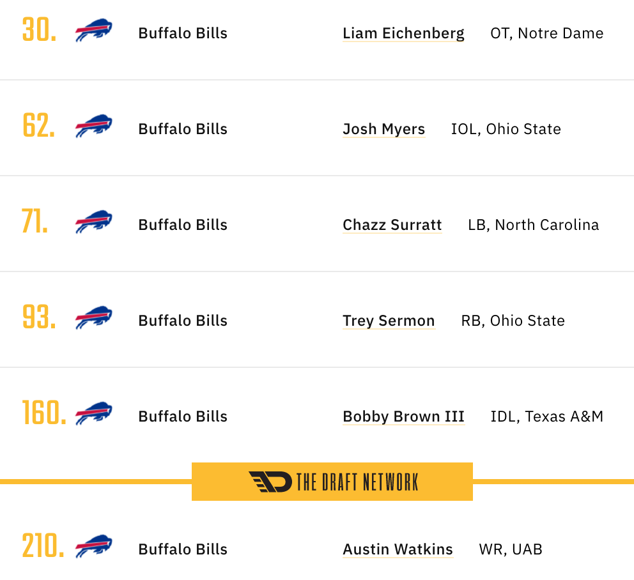
Task: Click The Draft Network logo icon
Action: pos(270,482)
